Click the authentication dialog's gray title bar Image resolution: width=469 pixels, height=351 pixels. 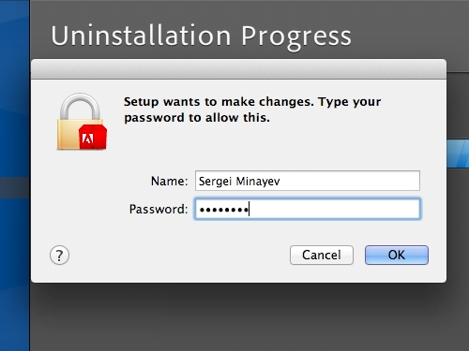click(238, 69)
